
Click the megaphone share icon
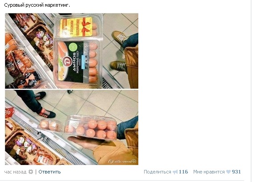point(175,172)
